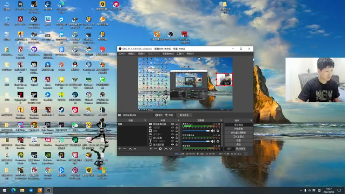Open Origin desktop shortcut
The height and width of the screenshot is (194, 345).
tap(61, 66)
